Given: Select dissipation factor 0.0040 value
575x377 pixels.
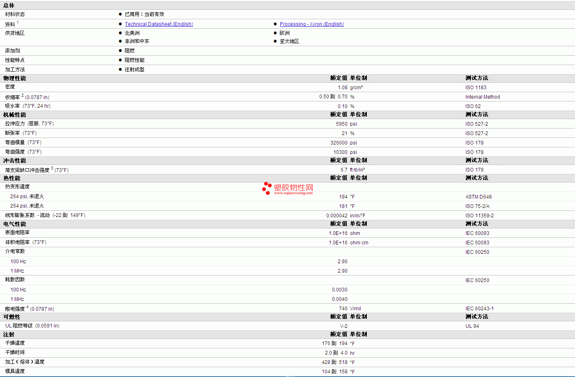Looking at the screenshot, I should (x=339, y=299).
